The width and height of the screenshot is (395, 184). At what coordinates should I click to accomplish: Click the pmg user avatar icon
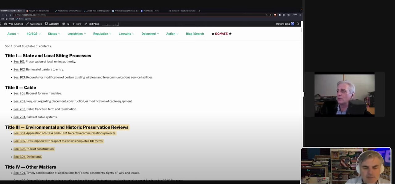[x=293, y=24]
